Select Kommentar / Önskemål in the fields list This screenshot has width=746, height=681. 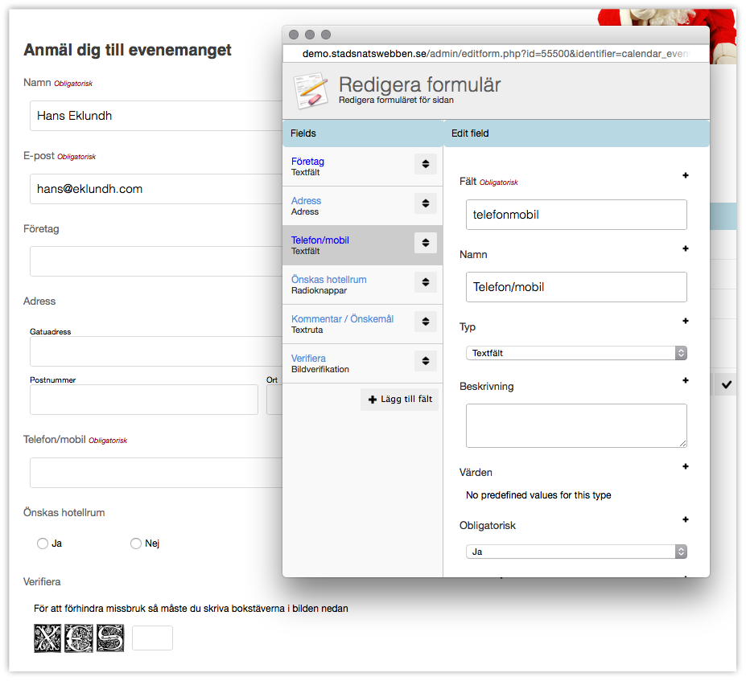click(x=342, y=319)
